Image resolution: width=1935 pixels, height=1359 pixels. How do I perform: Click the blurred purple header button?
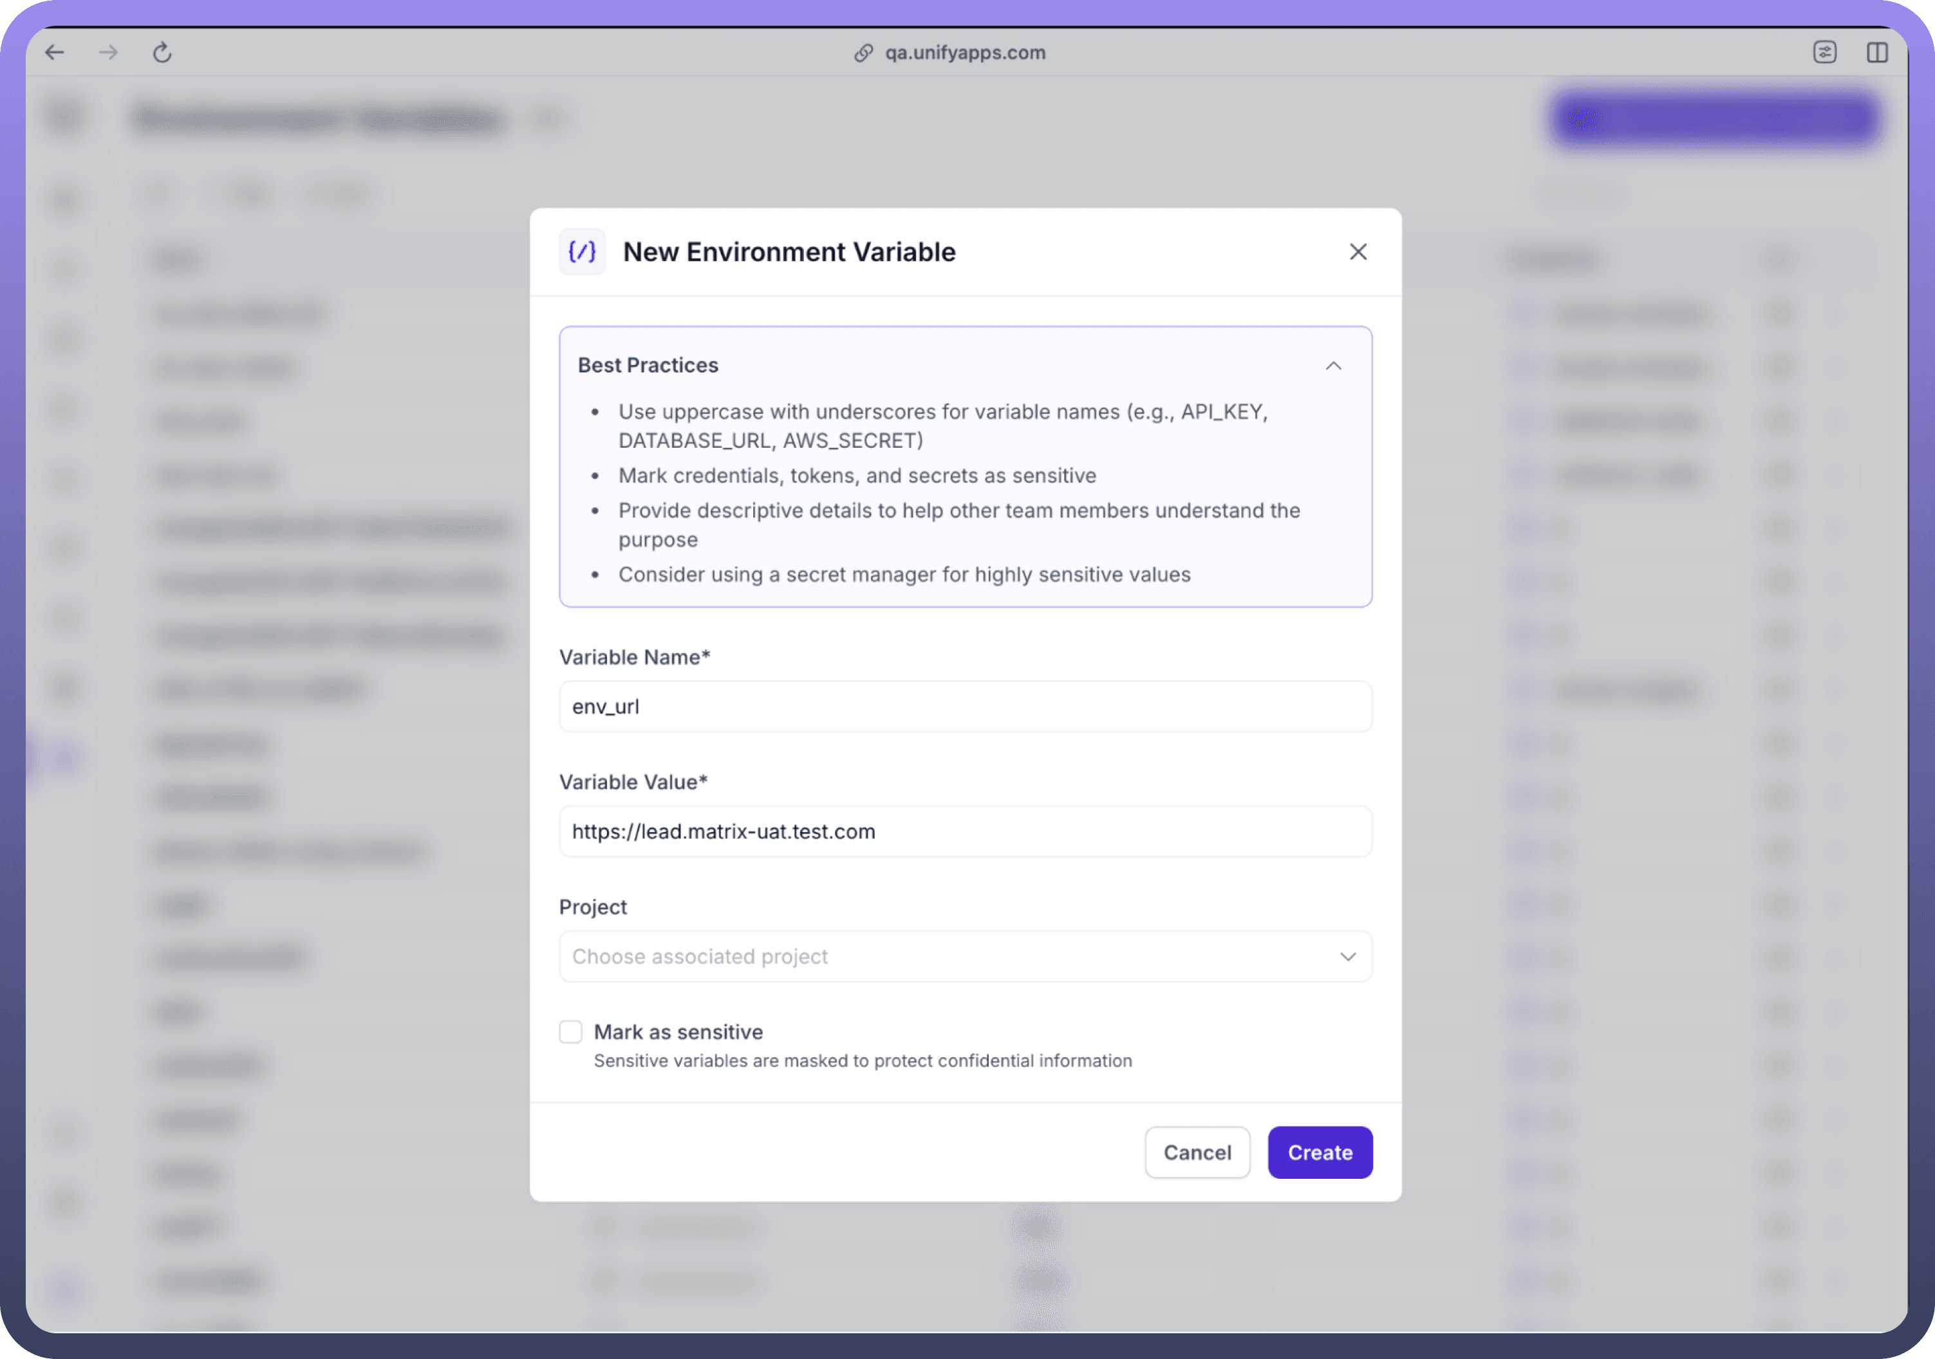pos(1714,119)
